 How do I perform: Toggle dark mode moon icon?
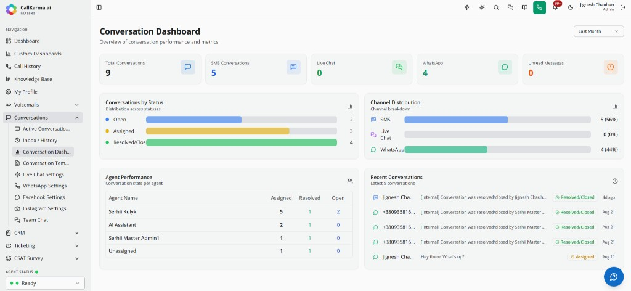570,7
